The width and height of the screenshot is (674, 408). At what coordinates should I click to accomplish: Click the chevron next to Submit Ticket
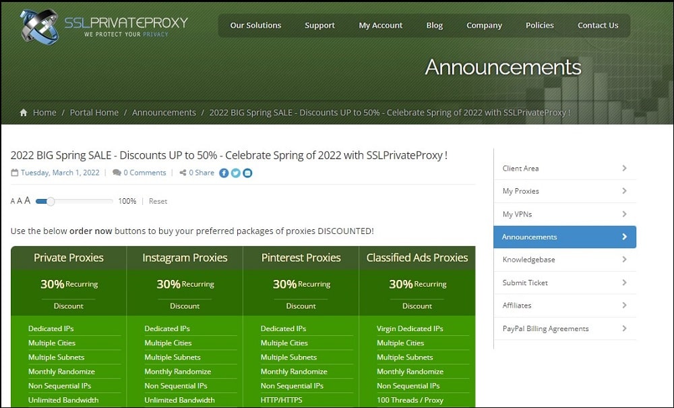[625, 282]
